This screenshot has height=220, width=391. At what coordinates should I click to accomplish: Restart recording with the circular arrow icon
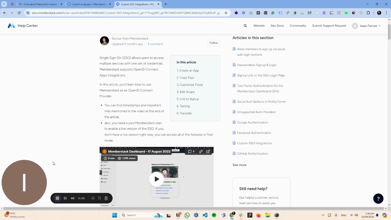(x=100, y=198)
